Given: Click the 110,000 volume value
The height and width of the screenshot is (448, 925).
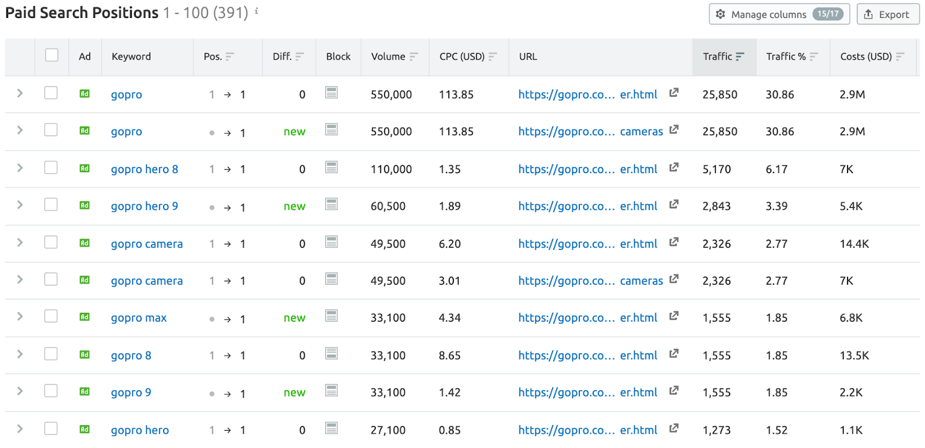Looking at the screenshot, I should click(x=391, y=169).
